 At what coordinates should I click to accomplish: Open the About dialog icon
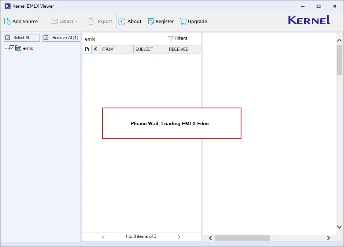click(121, 21)
